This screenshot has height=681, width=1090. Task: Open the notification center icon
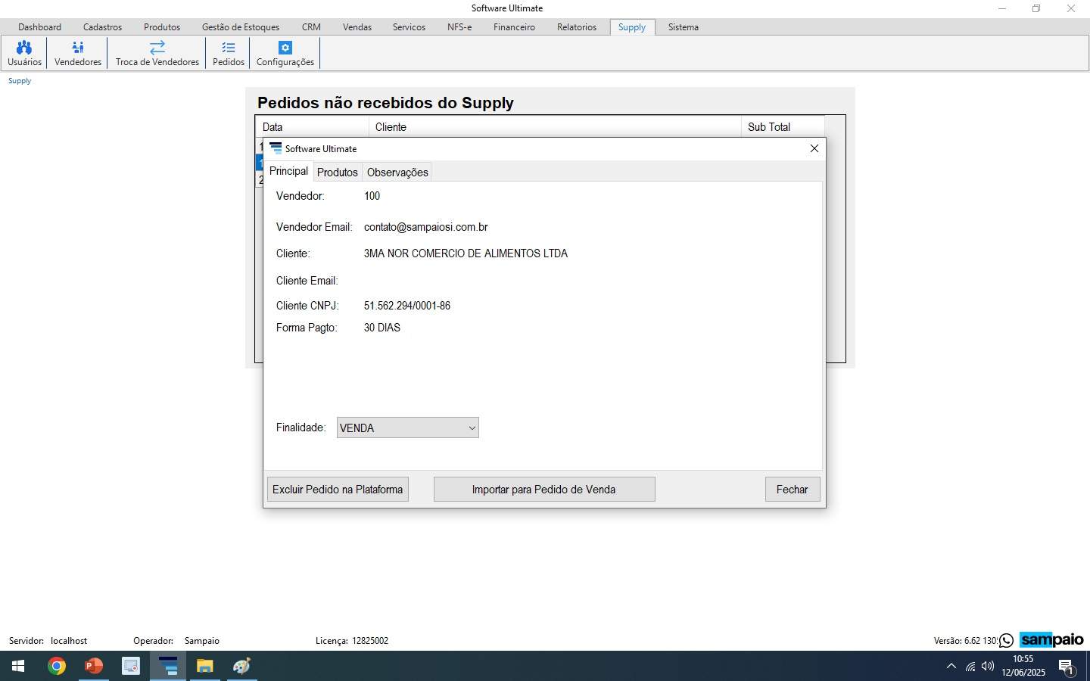click(1067, 667)
